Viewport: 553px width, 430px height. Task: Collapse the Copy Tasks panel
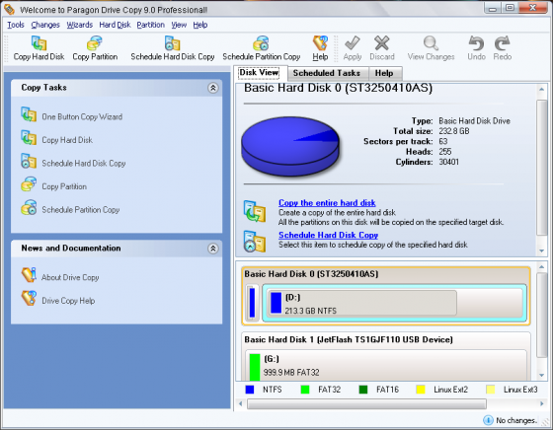tap(212, 88)
